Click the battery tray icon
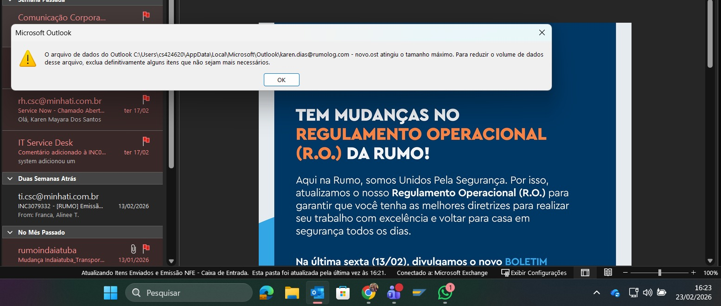The image size is (721, 306). pos(662,293)
